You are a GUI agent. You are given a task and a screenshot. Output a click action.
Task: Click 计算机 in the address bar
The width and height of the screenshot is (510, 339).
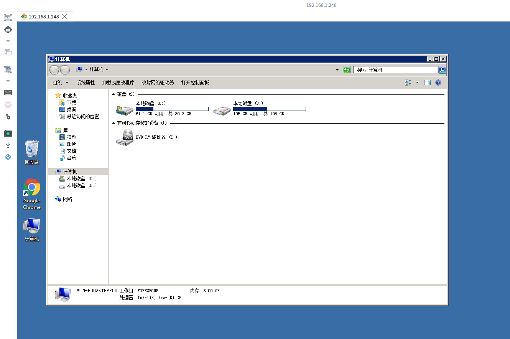[96, 69]
